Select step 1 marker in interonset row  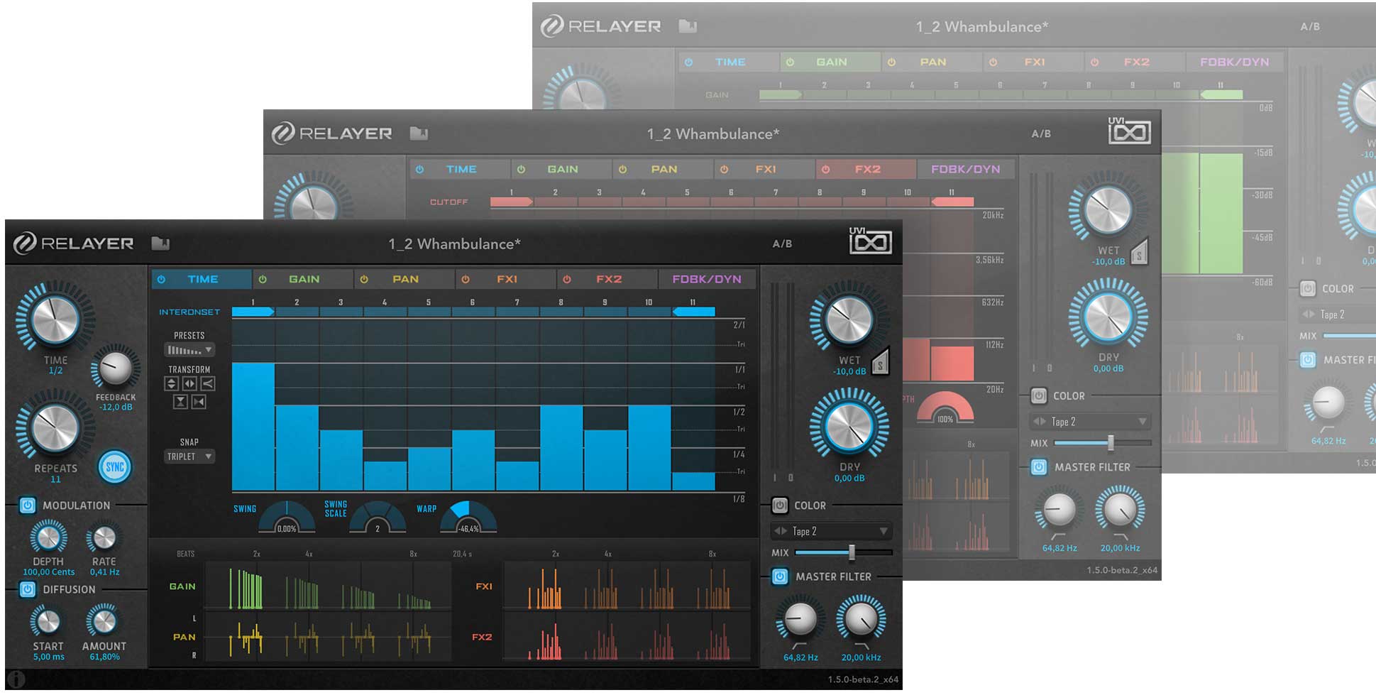tap(253, 312)
